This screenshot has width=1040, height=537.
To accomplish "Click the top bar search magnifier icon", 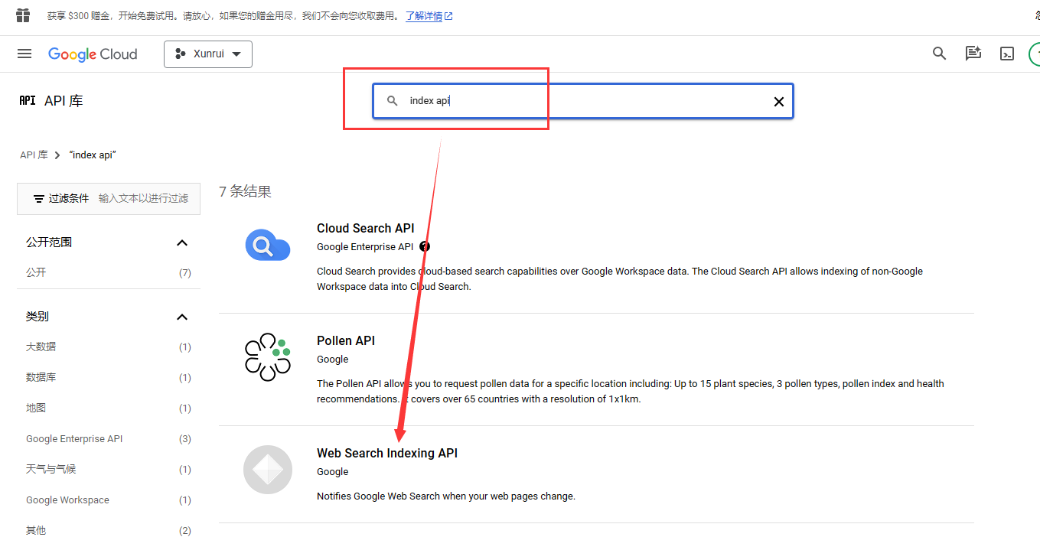I will pos(939,54).
